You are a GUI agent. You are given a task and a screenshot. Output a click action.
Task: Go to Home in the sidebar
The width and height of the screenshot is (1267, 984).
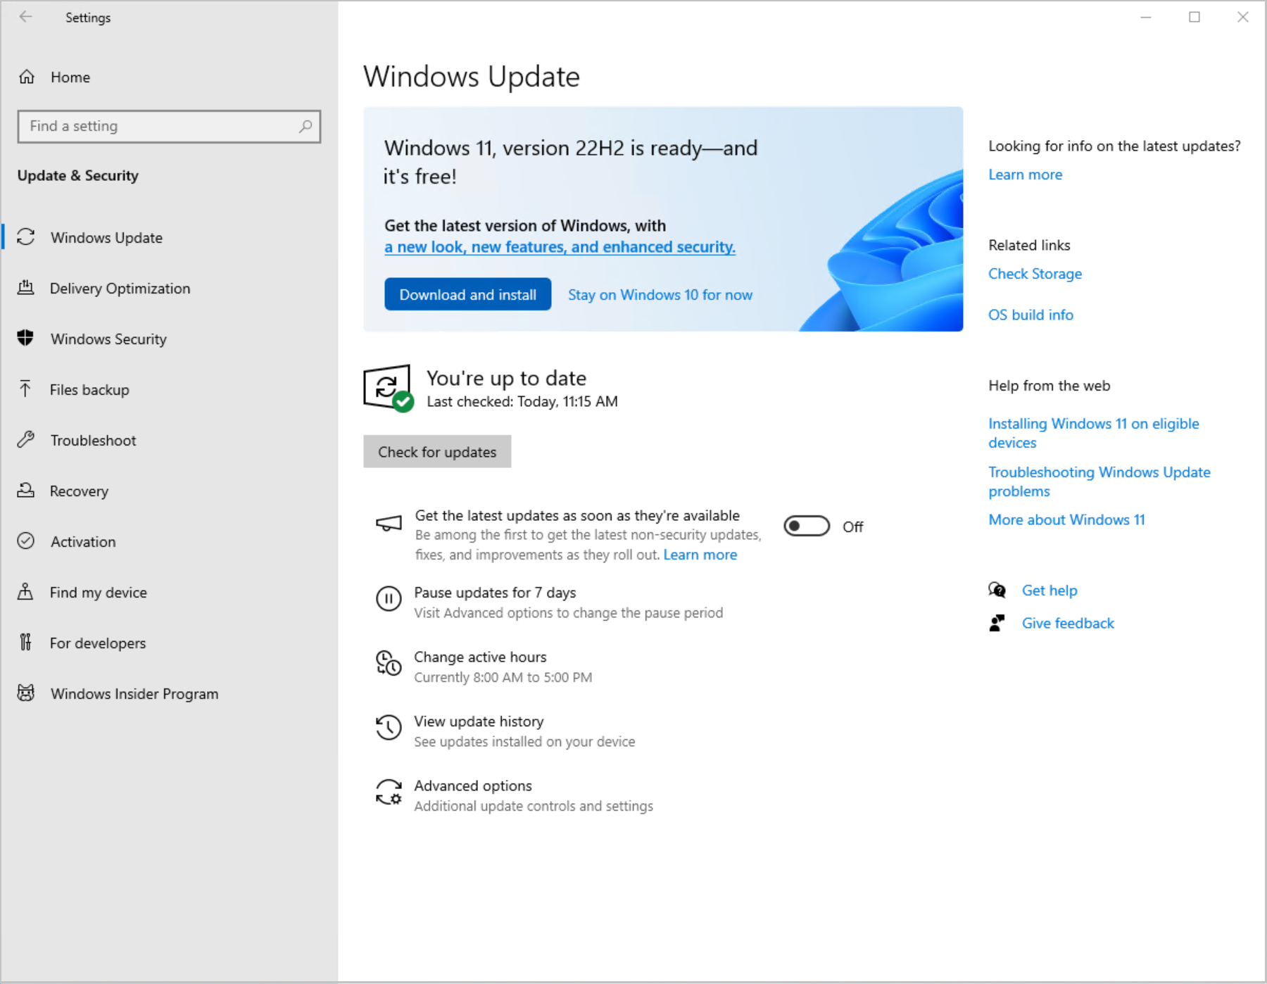70,77
